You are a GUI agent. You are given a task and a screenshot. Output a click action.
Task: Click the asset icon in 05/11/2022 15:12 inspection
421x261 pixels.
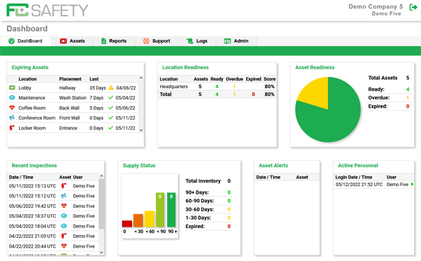tap(64, 196)
